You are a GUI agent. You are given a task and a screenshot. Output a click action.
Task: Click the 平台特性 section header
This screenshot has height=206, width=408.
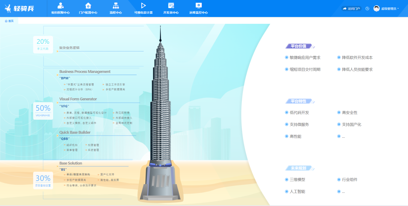pyautogui.click(x=299, y=101)
